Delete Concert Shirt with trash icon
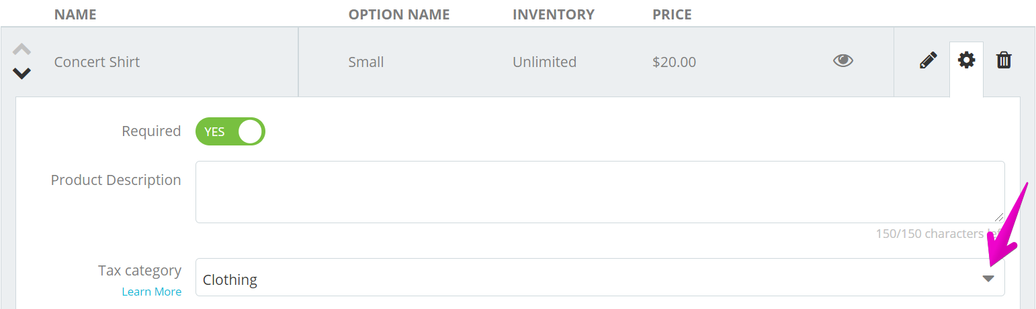The height and width of the screenshot is (309, 1036). (x=1004, y=60)
